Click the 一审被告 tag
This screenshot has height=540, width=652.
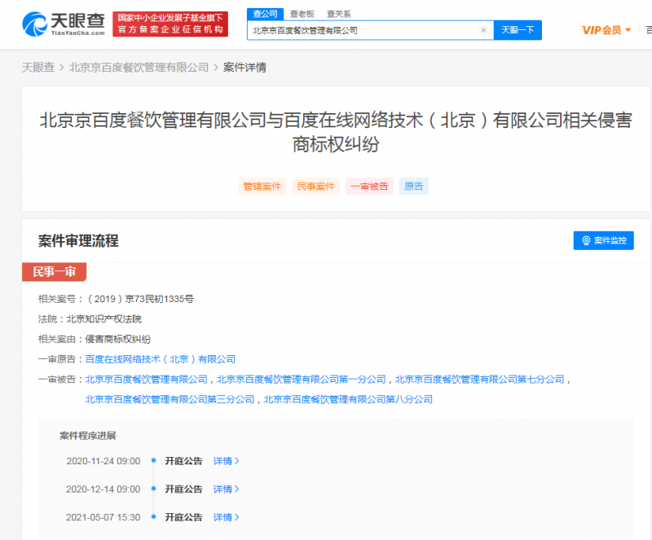click(x=369, y=187)
